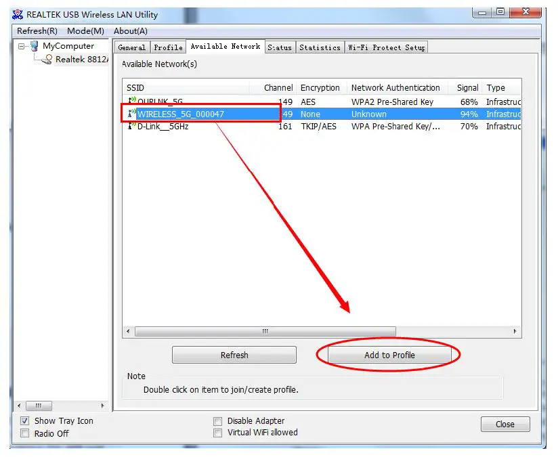Click the TKIP/AES encryption cell
Screen dimensions: 558x457
[x=318, y=127]
